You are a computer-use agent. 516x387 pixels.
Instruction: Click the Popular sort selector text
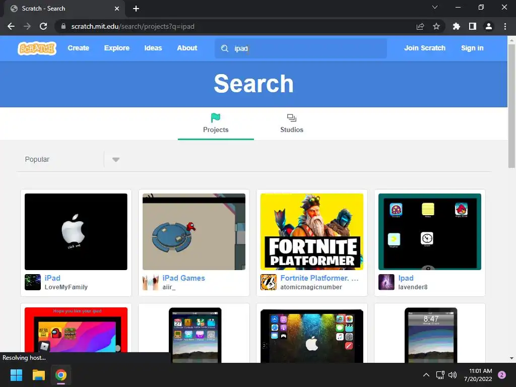37,159
